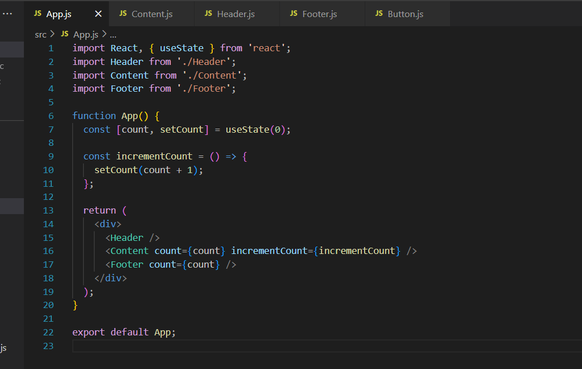Viewport: 582px width, 369px height.
Task: Click 'setCount(count + 1)' on line 10
Action: 146,170
